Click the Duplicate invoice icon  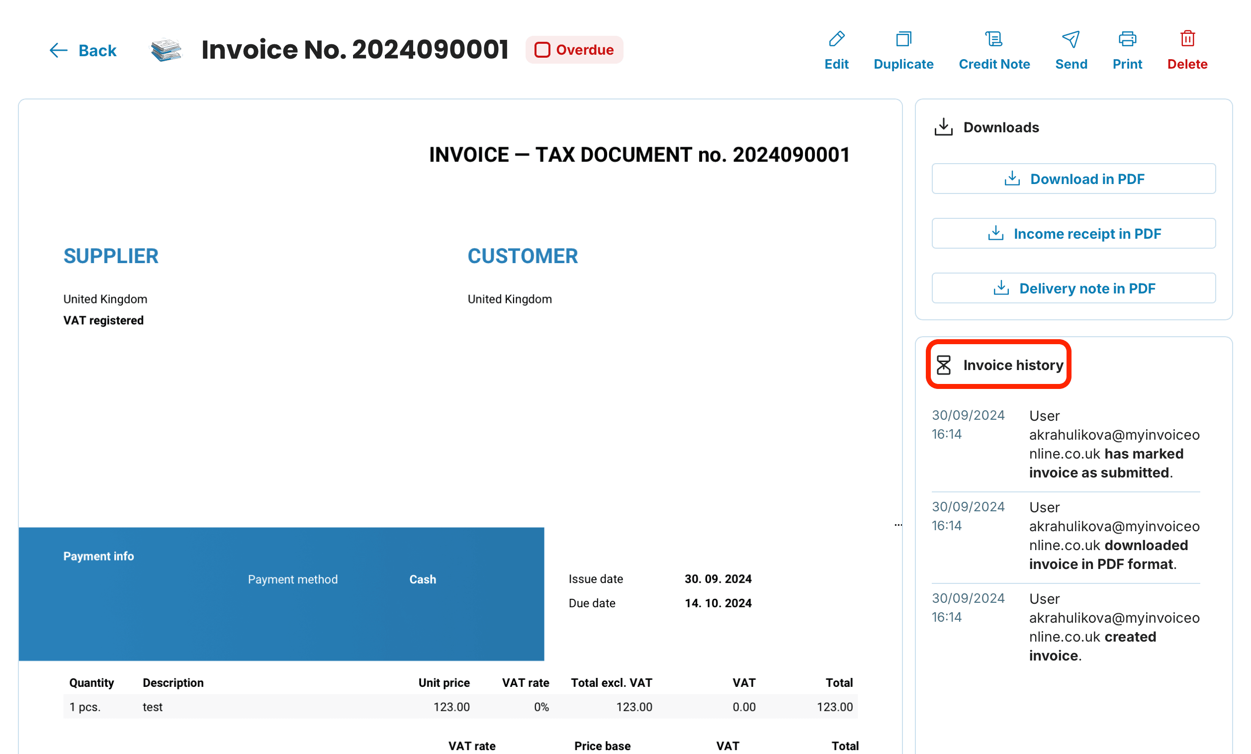(x=903, y=39)
